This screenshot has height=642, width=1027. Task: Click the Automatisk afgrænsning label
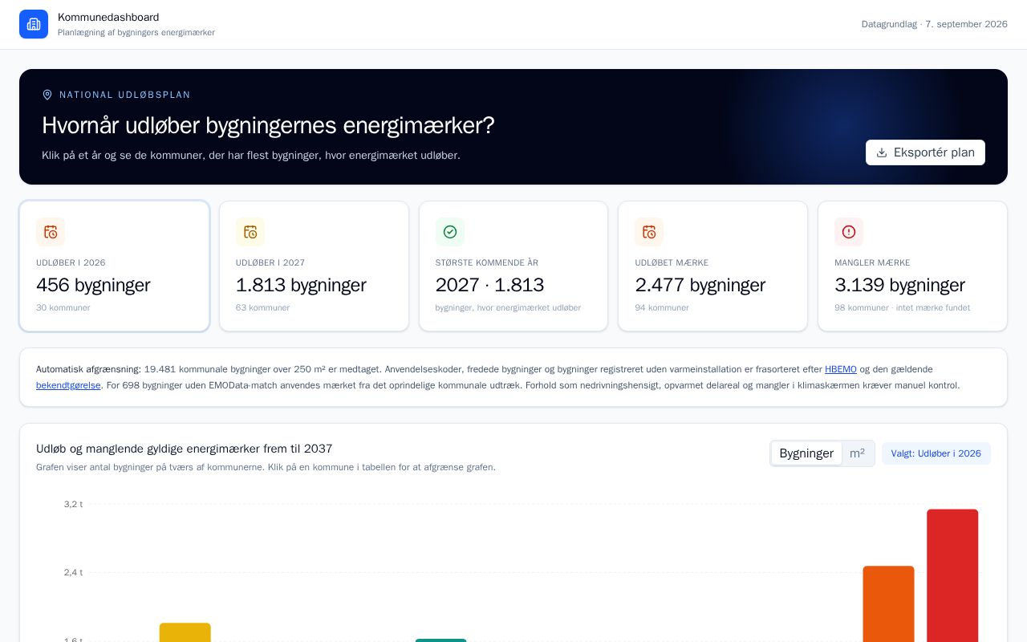pyautogui.click(x=88, y=369)
